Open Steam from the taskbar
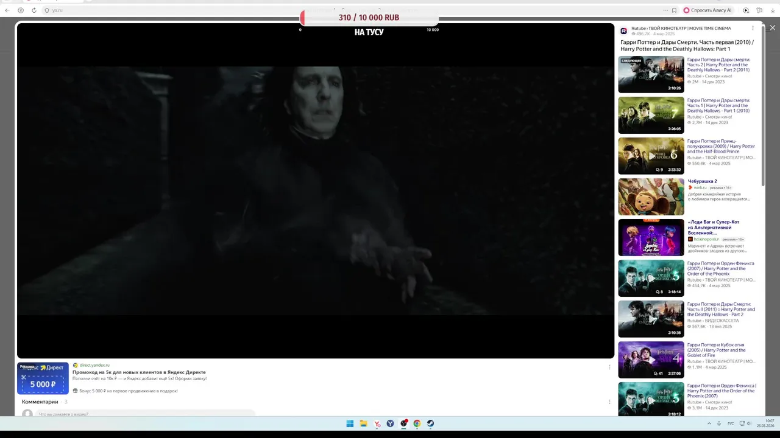Screen dimensions: 780x438 [x=431, y=423]
